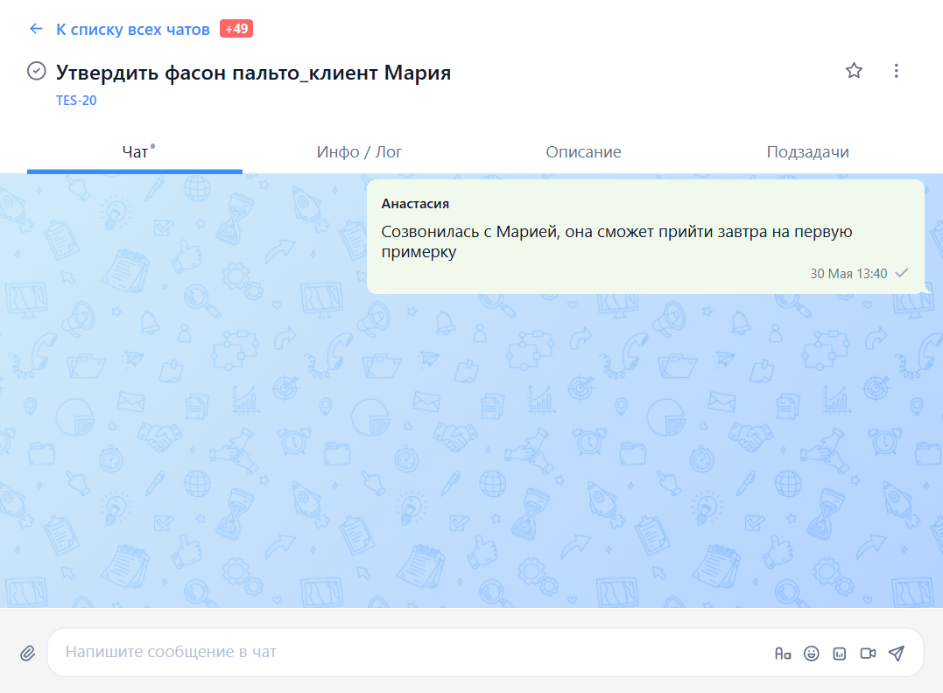Start a video call with camera icon

[868, 652]
